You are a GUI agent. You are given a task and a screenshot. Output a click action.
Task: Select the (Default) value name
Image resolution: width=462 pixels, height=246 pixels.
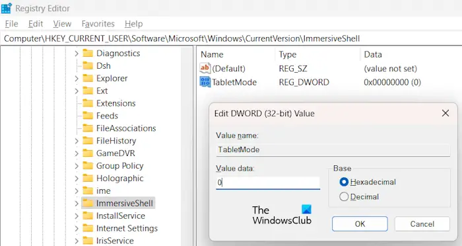click(228, 69)
